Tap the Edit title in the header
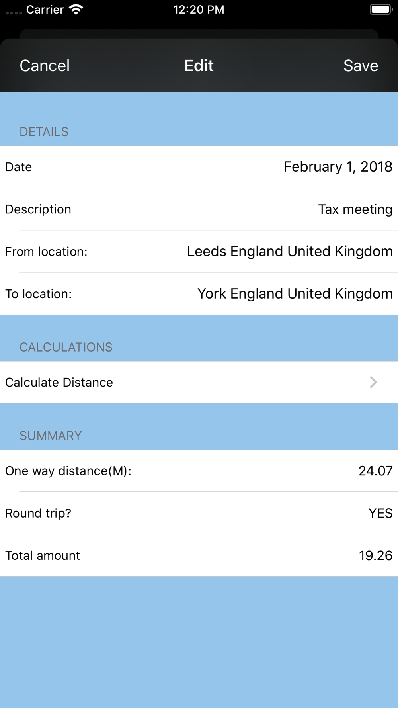 click(199, 66)
